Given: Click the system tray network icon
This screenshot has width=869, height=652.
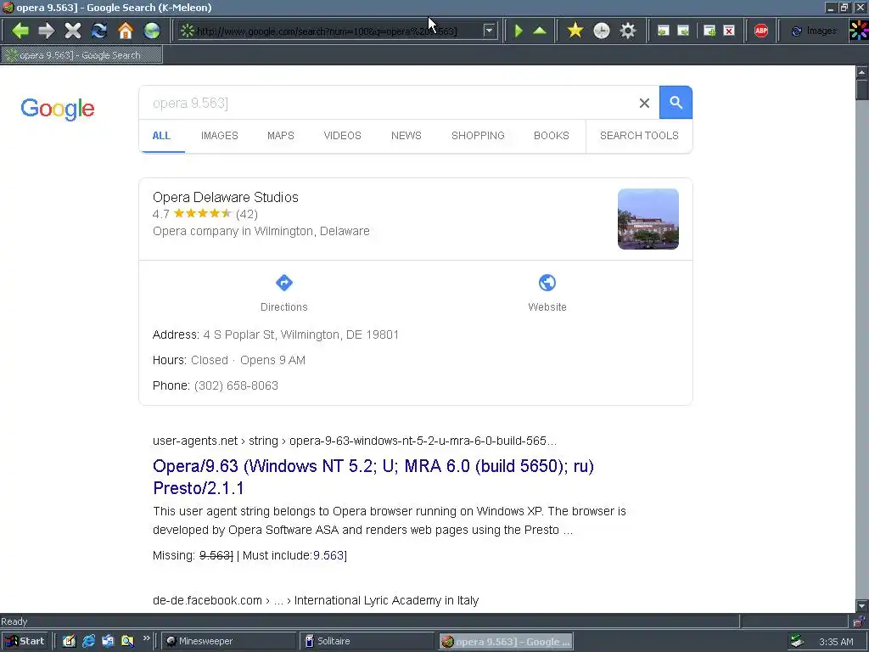Looking at the screenshot, I should coord(797,642).
